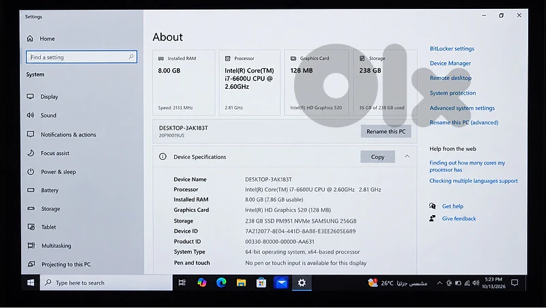
Task: Click the Device Specifications info icon
Action: [x=162, y=157]
